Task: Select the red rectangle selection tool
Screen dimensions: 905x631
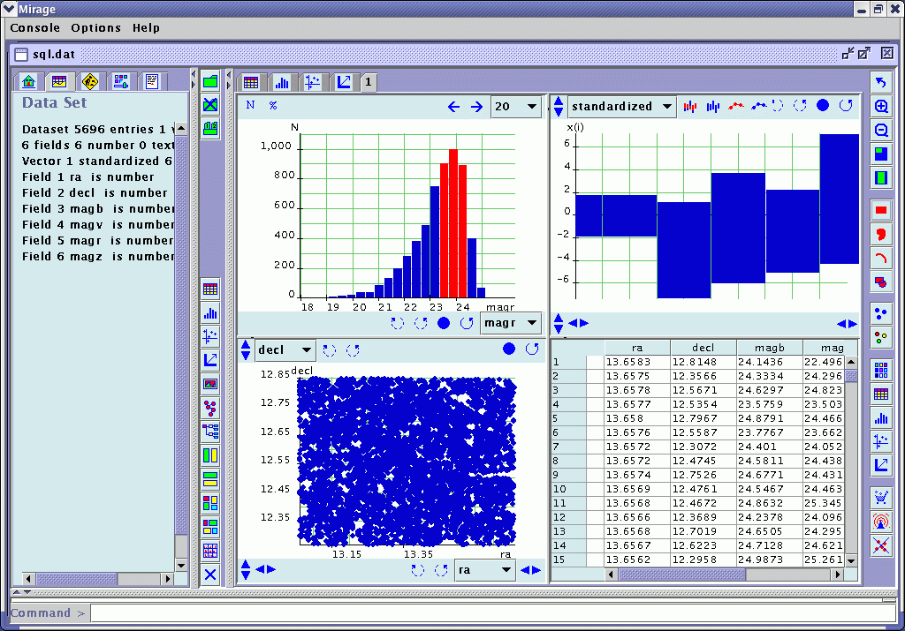Action: coord(881,210)
